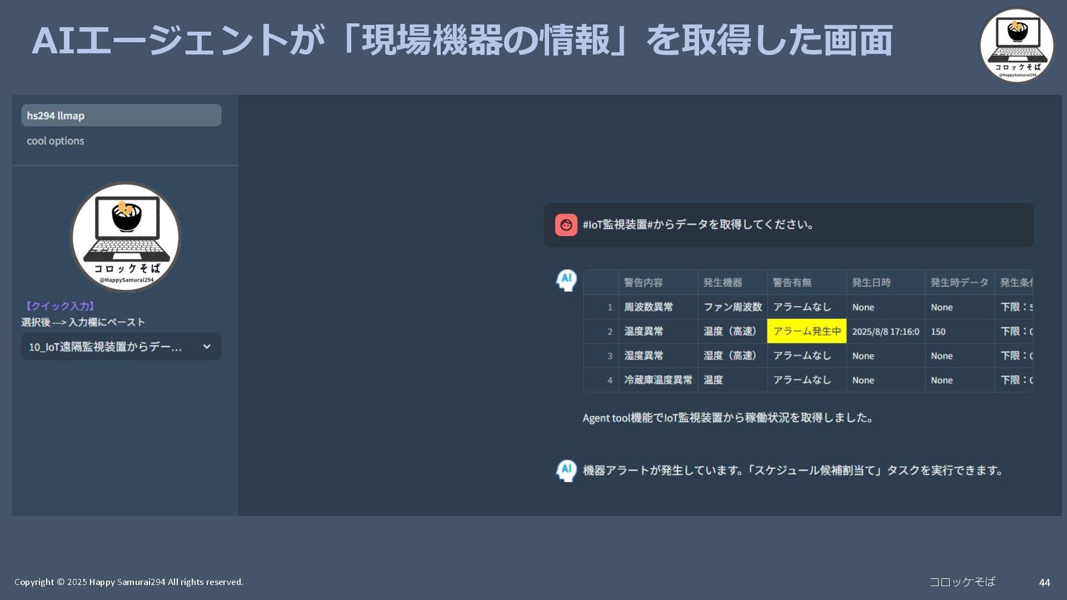Click the AI avatar beside the alert message
The width and height of the screenshot is (1067, 600).
[x=566, y=470]
